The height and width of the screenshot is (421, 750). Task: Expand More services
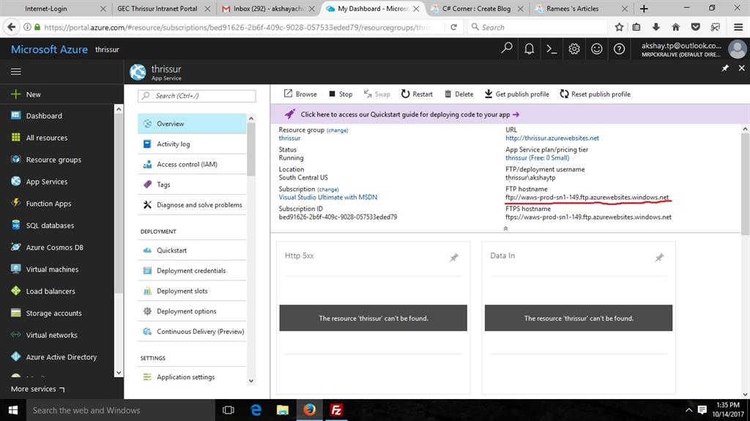(37, 389)
